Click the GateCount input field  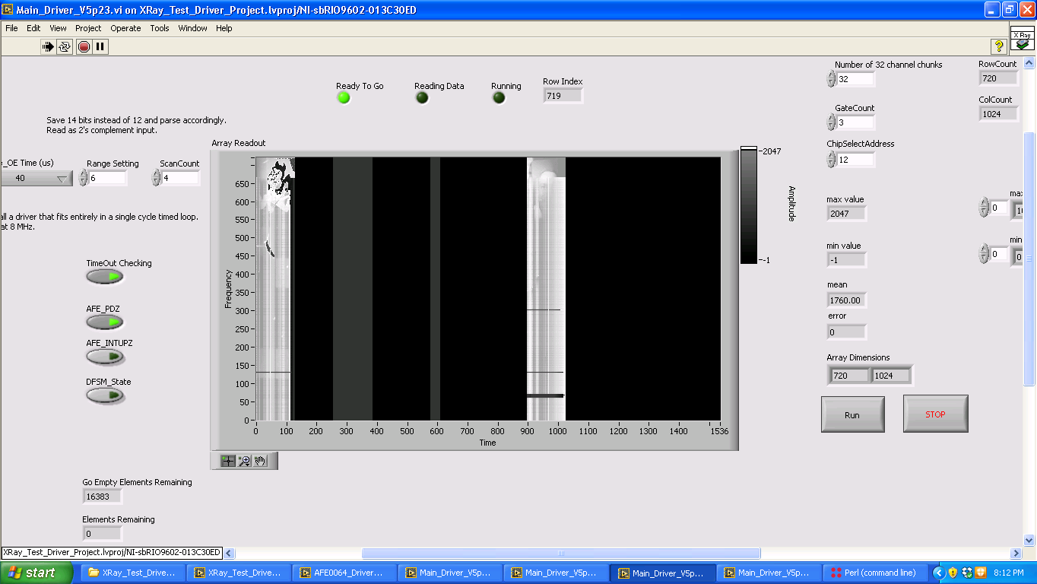(x=855, y=122)
